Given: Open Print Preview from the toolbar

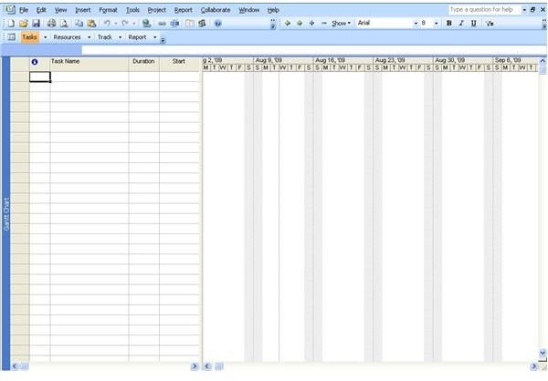Looking at the screenshot, I should click(64, 24).
